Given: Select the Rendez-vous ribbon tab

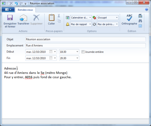Looking at the screenshot, I should (26, 10).
